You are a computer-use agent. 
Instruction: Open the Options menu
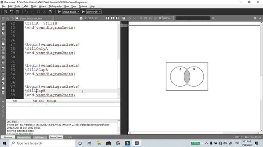[83, 7]
